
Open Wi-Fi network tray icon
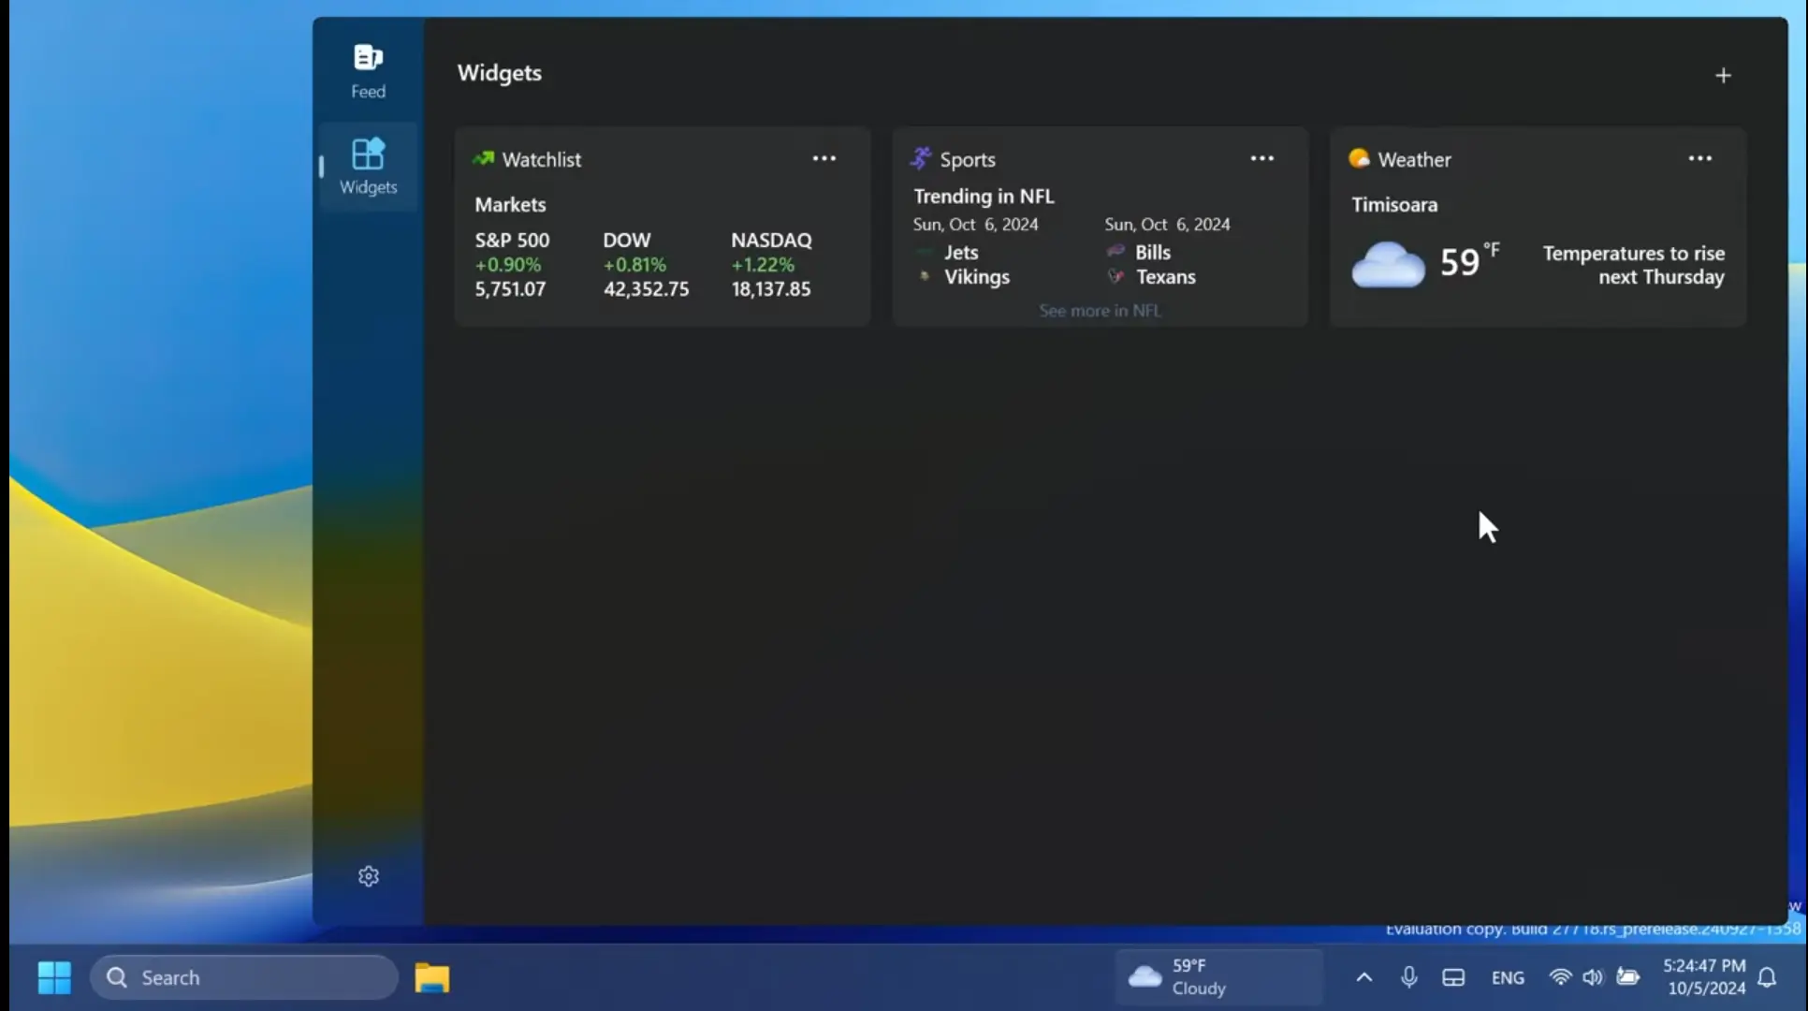tap(1560, 977)
